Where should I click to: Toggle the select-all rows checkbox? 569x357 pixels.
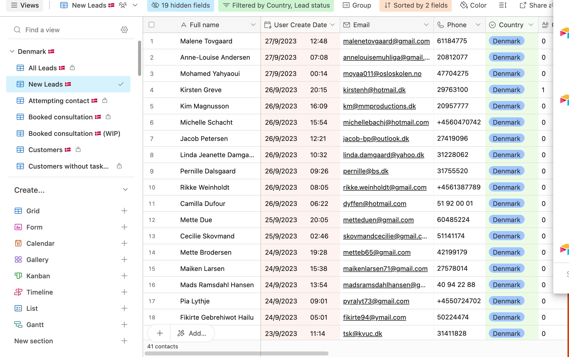click(152, 25)
